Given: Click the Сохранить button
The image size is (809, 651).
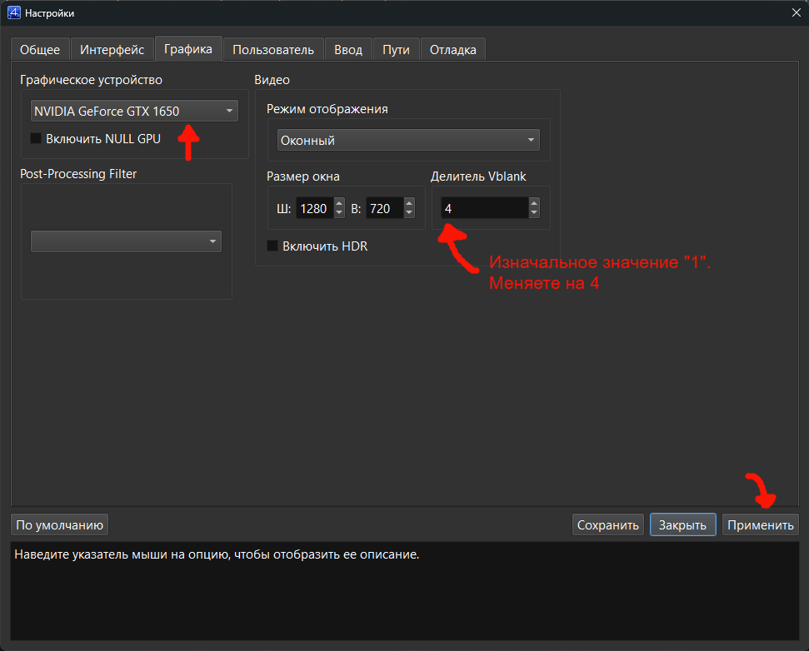Looking at the screenshot, I should [607, 524].
